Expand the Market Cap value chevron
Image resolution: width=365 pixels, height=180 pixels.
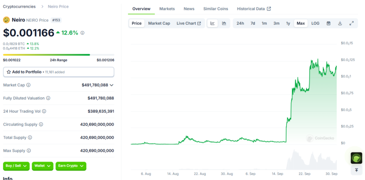[x=112, y=85]
